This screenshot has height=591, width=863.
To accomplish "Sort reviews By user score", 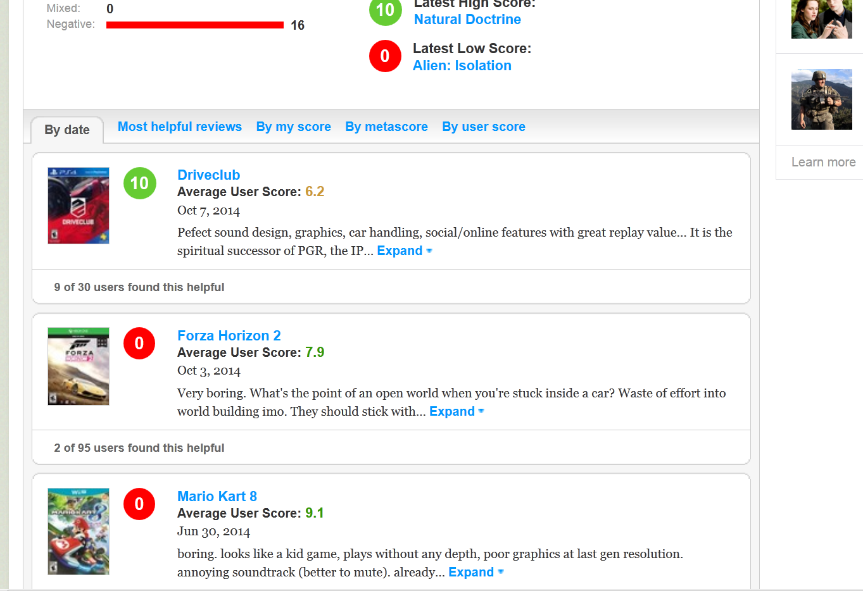I will click(x=483, y=127).
